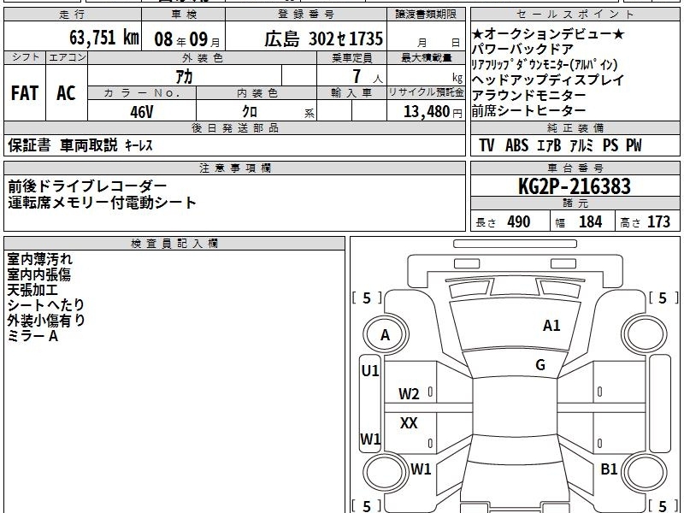
Task: Click アラウンドモニター line
Action: point(528,95)
